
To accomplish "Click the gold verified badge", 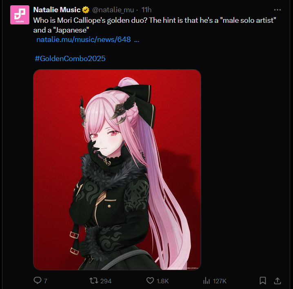I will click(x=86, y=10).
